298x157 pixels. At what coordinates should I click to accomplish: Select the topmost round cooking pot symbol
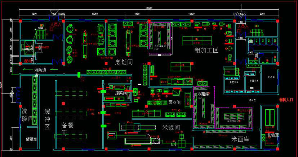70,28
